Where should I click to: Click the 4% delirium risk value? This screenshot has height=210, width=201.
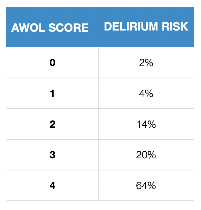(x=146, y=94)
